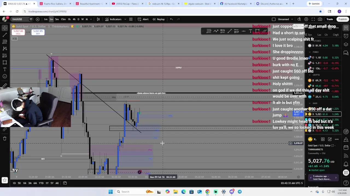Open the Alerts clock panel icon
This screenshot has height=196, width=350.
click(x=346, y=36)
